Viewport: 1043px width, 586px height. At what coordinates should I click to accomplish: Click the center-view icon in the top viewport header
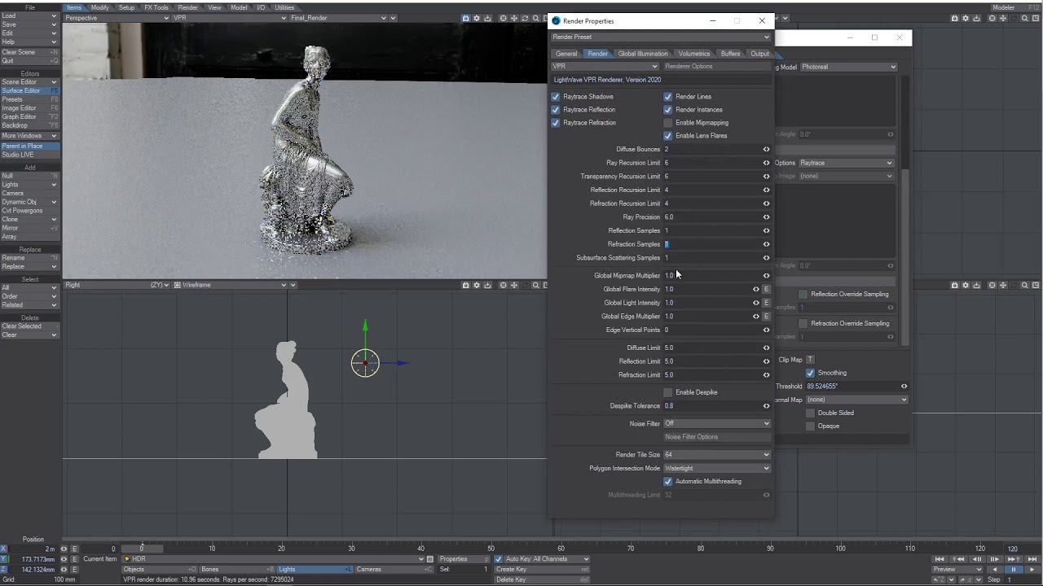coord(503,18)
